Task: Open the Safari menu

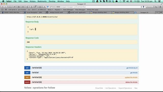Action: coord(9,1)
